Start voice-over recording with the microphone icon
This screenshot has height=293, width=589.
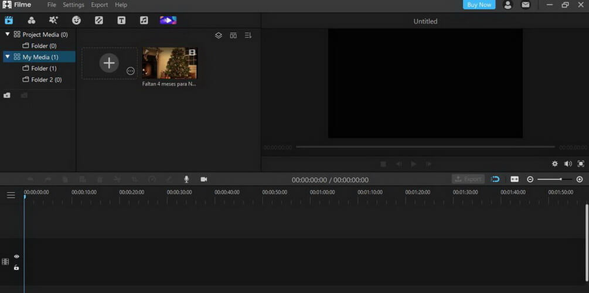186,179
